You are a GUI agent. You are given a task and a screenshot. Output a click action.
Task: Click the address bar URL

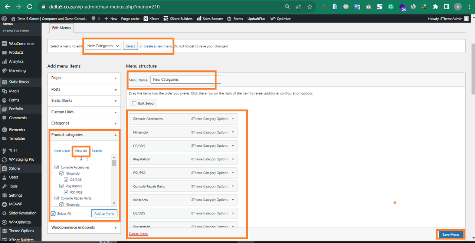[105, 7]
